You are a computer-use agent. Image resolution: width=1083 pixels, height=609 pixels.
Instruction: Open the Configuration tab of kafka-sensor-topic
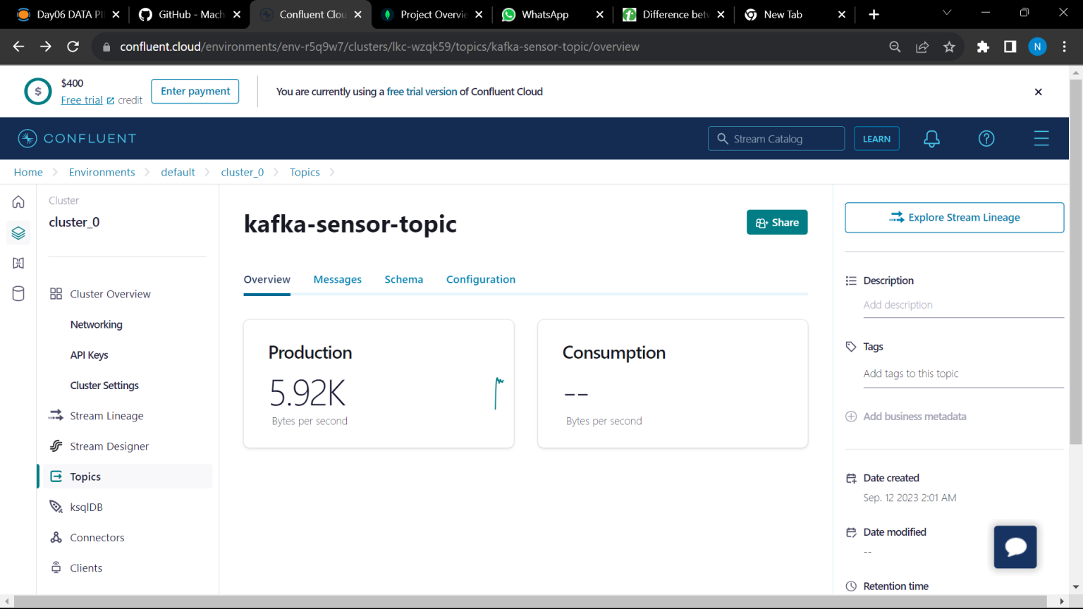(480, 279)
